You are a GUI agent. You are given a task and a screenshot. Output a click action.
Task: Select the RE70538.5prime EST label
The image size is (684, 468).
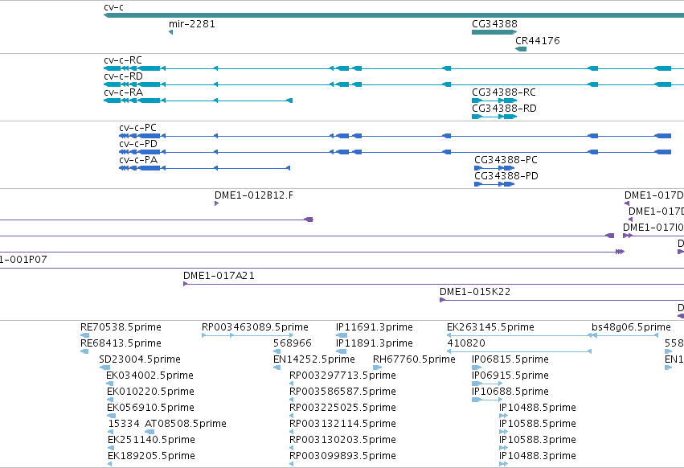(121, 327)
